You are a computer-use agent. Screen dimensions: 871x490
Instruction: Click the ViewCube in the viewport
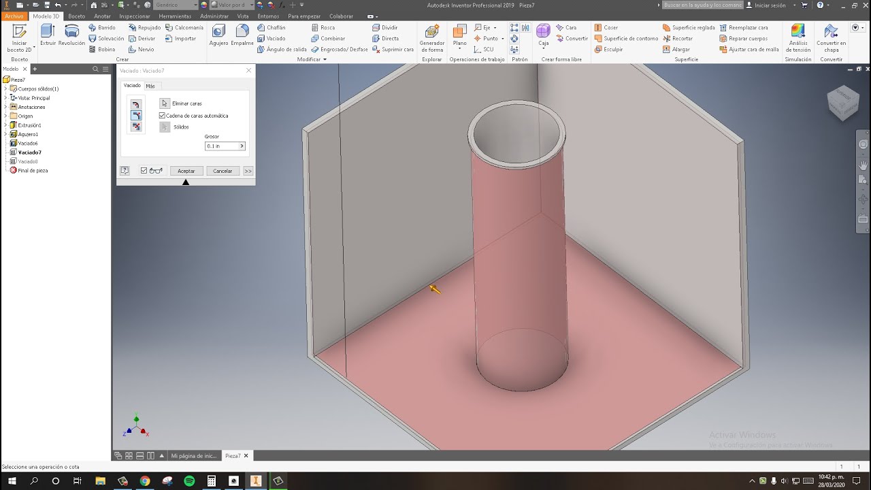coord(842,103)
